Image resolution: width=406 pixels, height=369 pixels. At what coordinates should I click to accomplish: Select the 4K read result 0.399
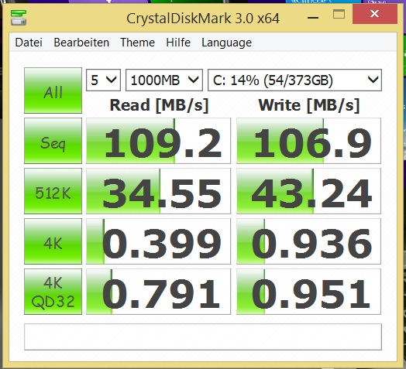coord(158,241)
